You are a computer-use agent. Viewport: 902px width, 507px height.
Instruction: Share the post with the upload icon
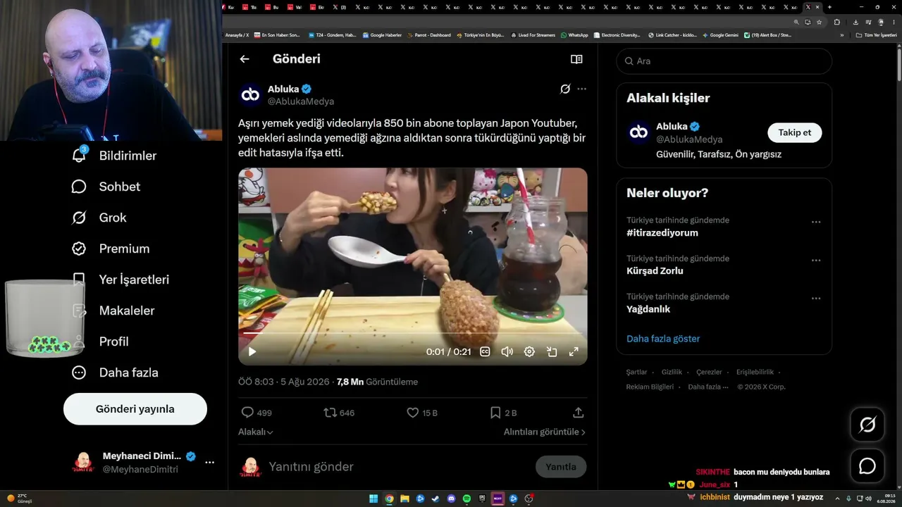[578, 413]
